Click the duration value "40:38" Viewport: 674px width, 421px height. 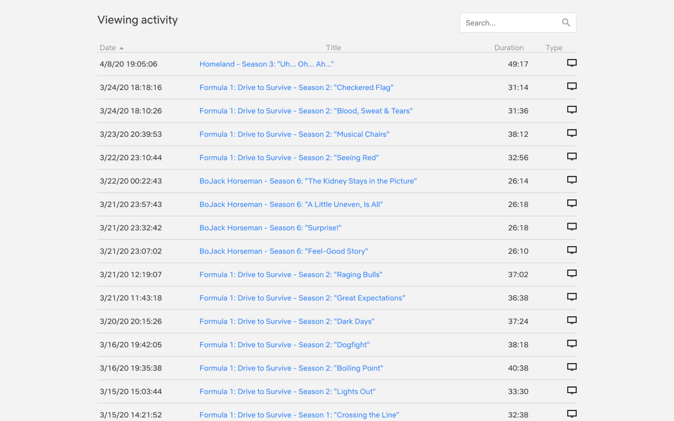coord(518,368)
